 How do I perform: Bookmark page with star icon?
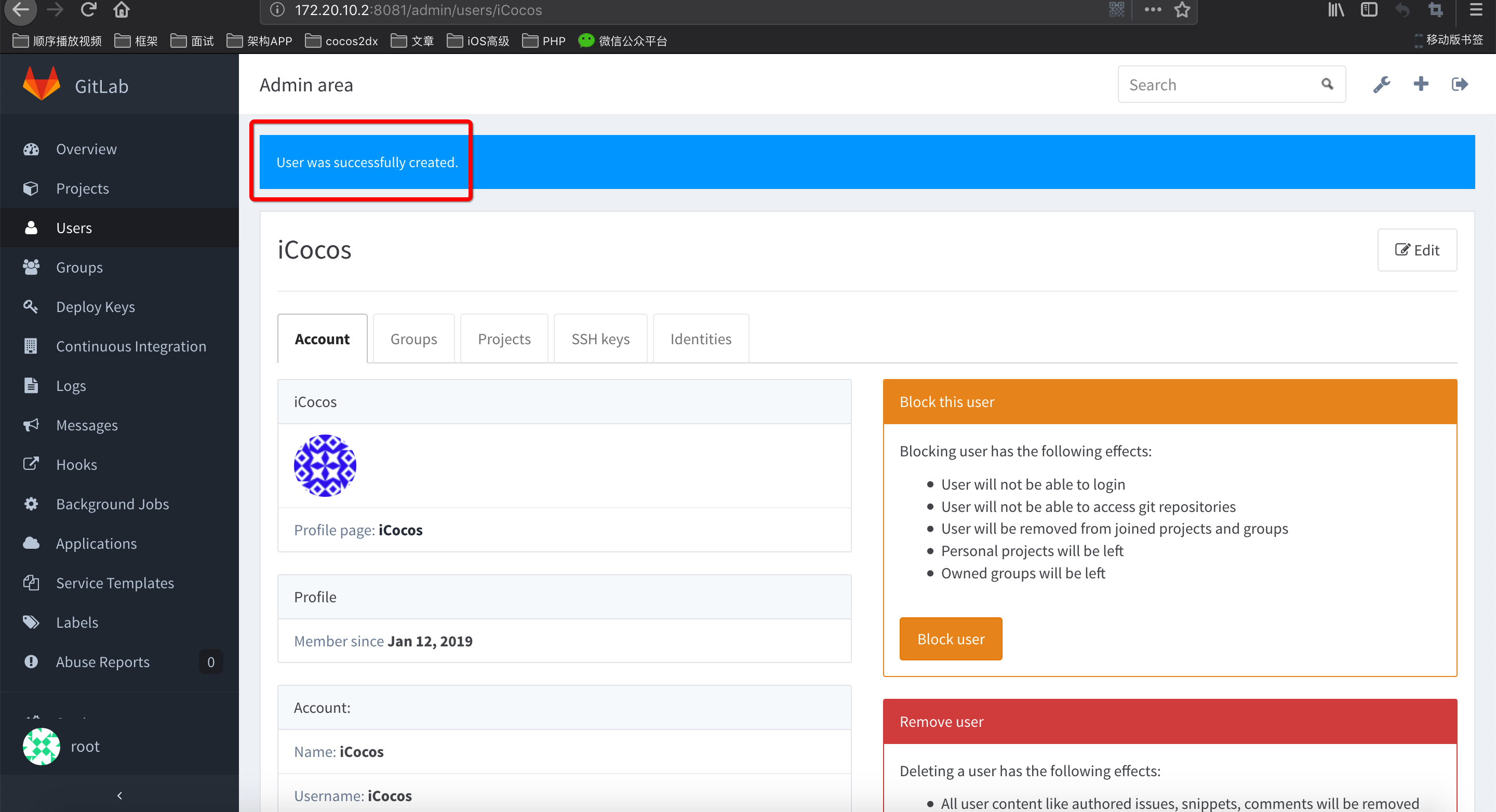(x=1182, y=10)
